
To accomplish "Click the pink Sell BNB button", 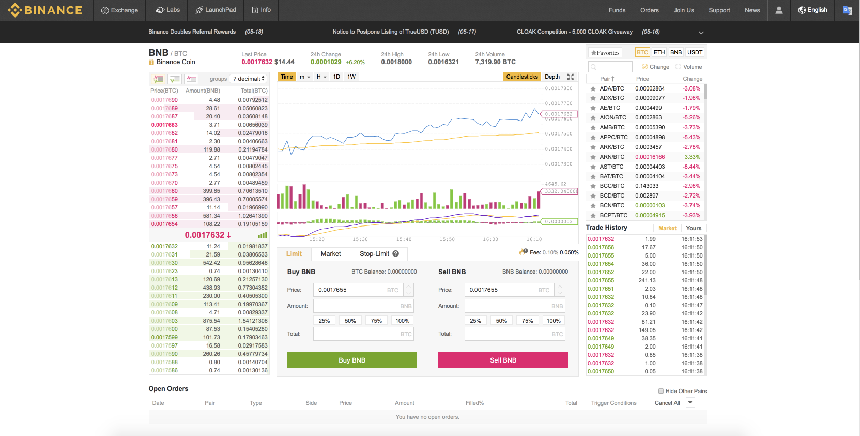I will coord(503,360).
